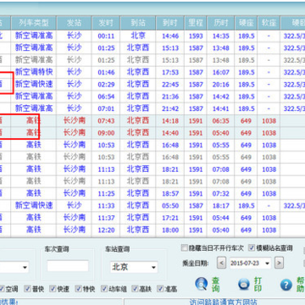The height and width of the screenshot is (305, 305).
Task: Click the duration 07:32 cell
Action: pyautogui.click(x=220, y=194)
